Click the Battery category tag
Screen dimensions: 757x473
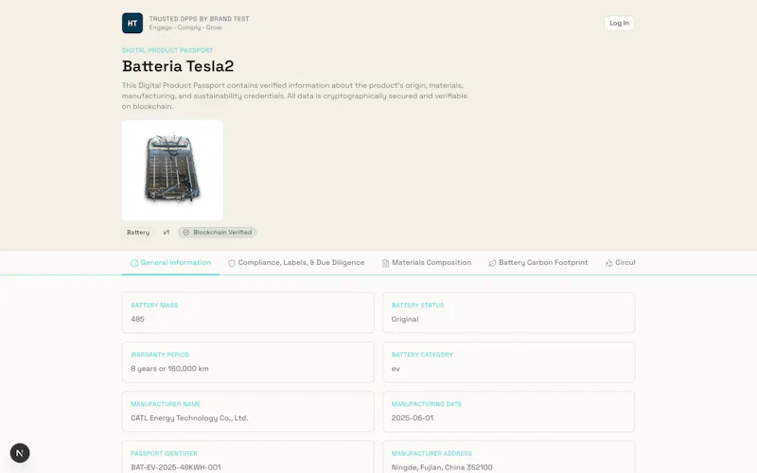click(138, 232)
